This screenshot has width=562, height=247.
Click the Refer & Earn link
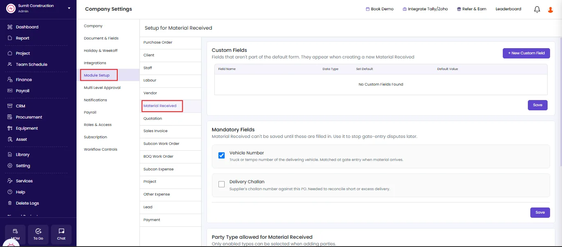pyautogui.click(x=471, y=9)
